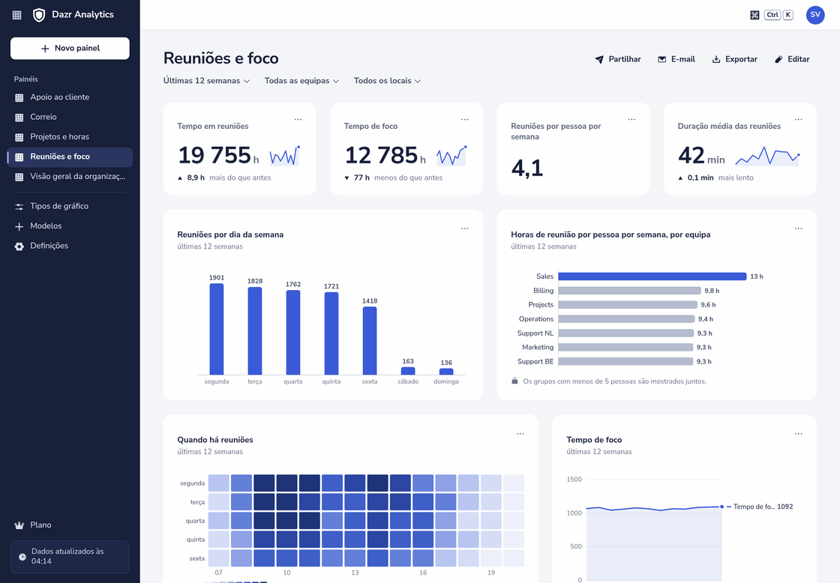840x583 pixels.
Task: Click the Definições gear icon
Action: point(19,247)
